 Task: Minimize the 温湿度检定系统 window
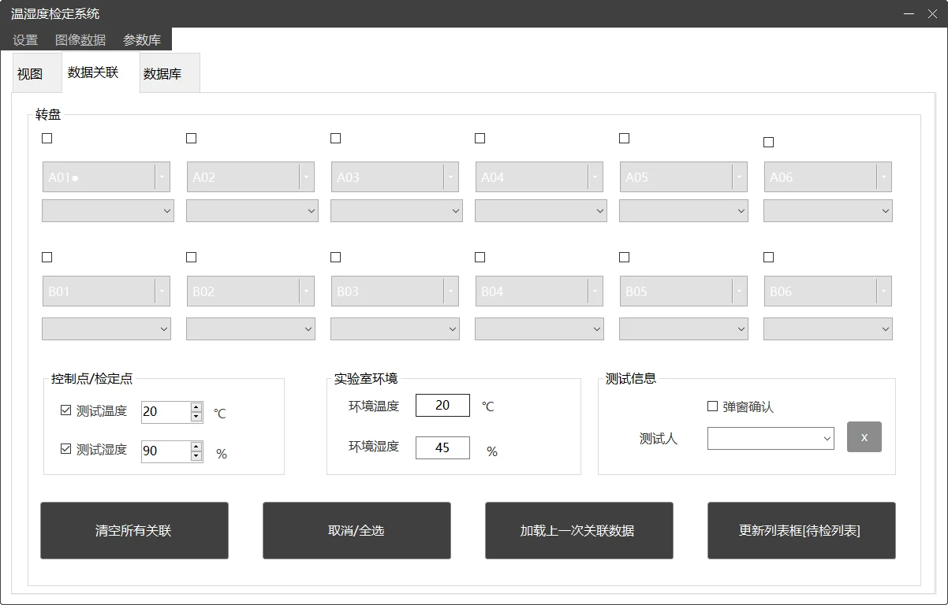click(909, 13)
